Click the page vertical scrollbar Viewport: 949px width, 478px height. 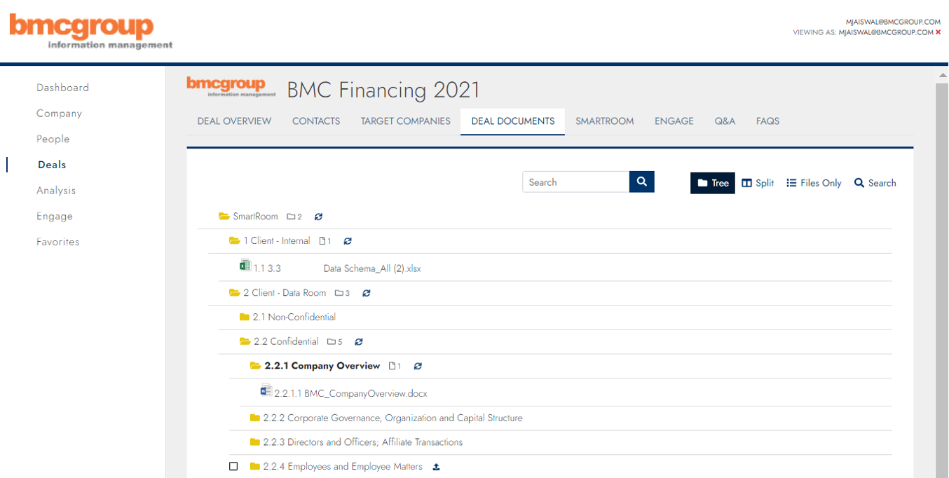tap(942, 280)
